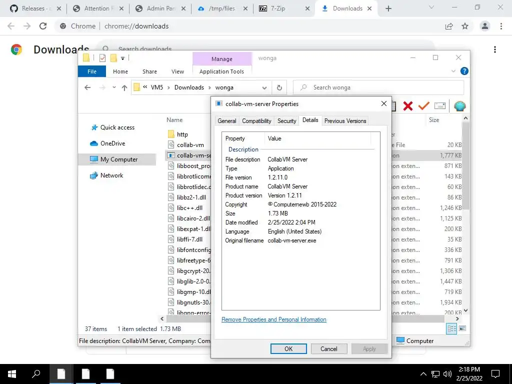
Task: Open the http folder in file list
Action: (182, 134)
